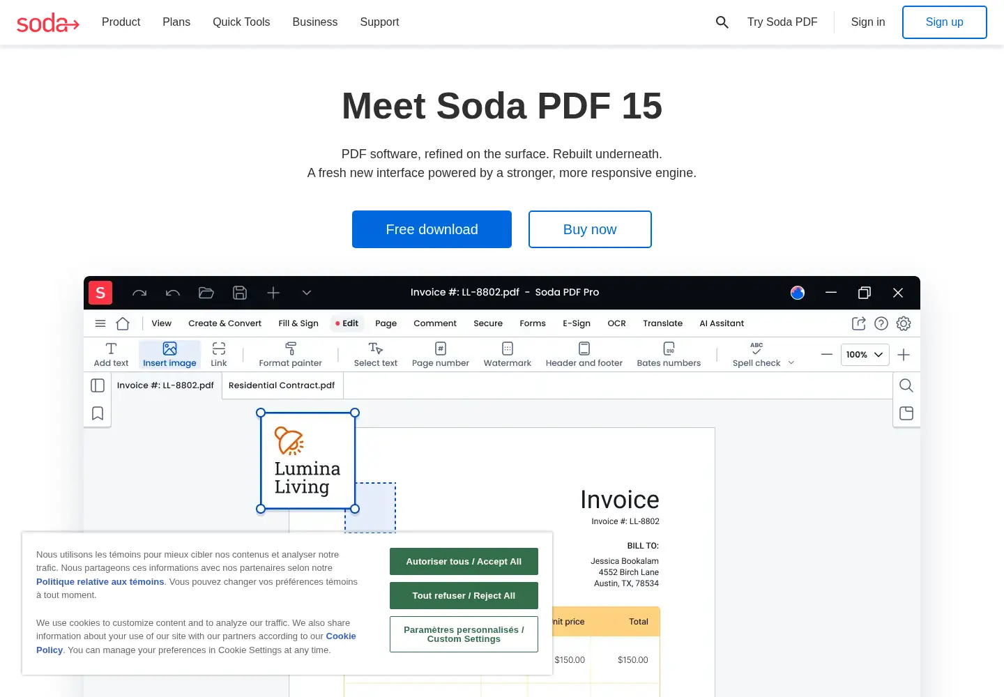1004x697 pixels.
Task: Expand the quick access toolbar chevron
Action: (x=307, y=293)
